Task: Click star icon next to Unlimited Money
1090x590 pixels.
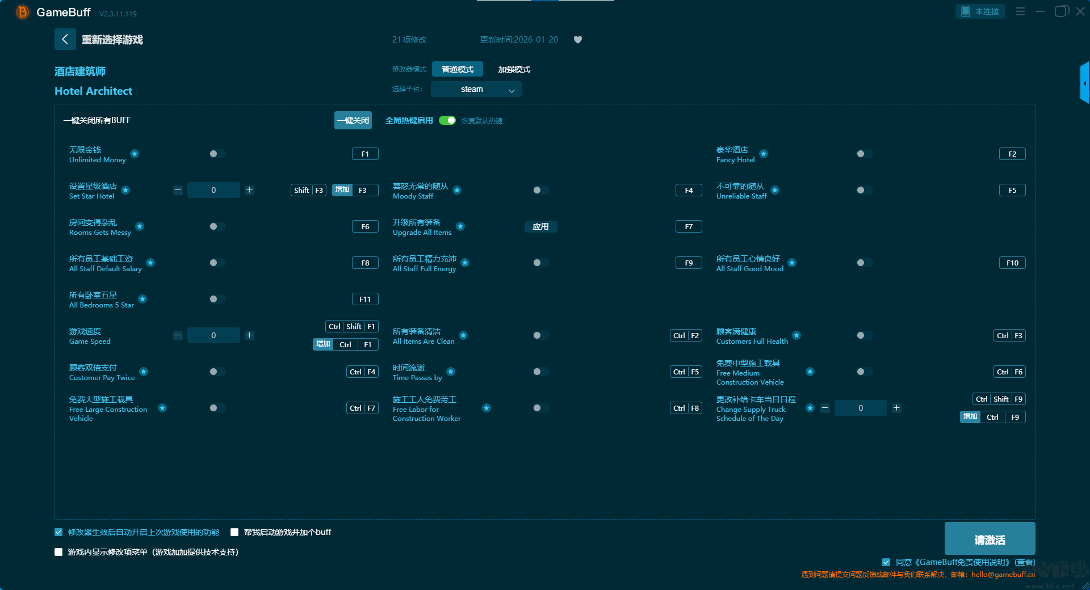Action: (x=135, y=154)
